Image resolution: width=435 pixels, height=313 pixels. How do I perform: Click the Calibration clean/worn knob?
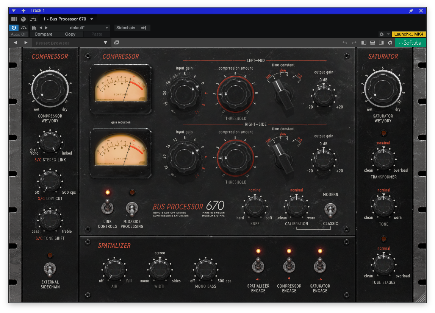point(296,207)
